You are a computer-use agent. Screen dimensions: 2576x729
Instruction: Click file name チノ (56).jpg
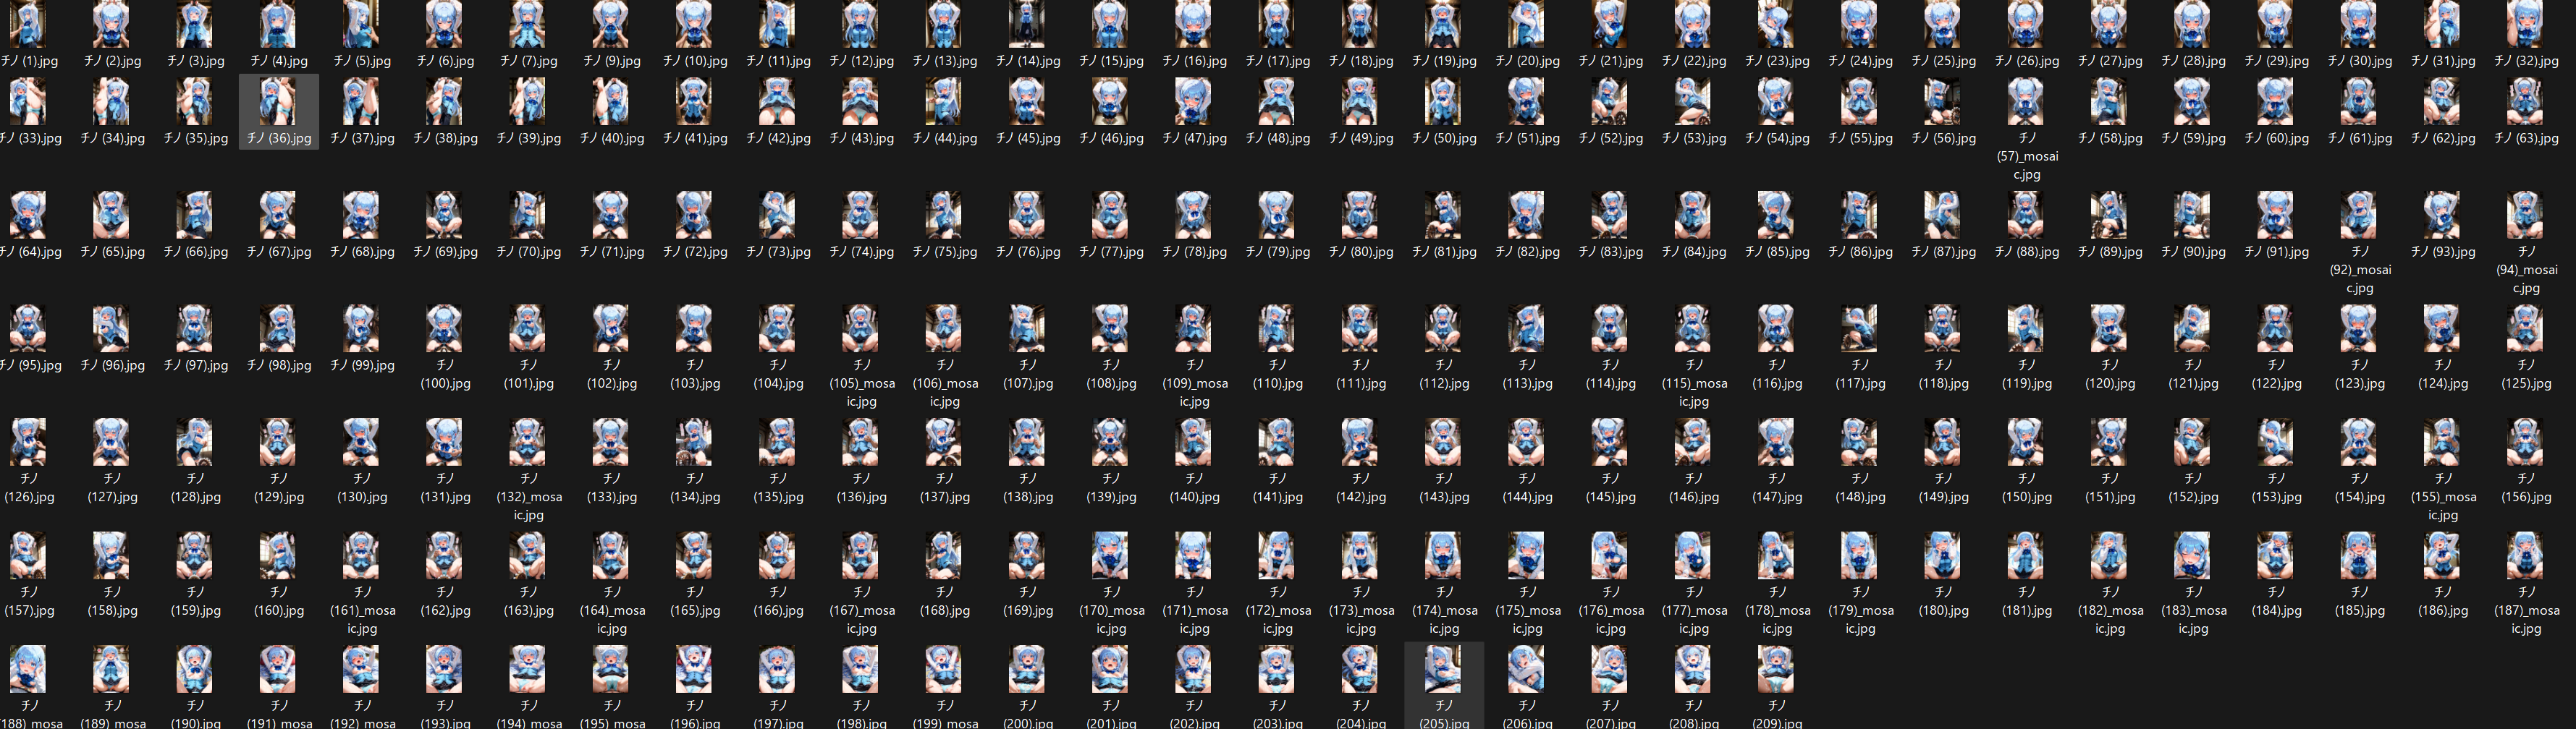pos(1944,139)
